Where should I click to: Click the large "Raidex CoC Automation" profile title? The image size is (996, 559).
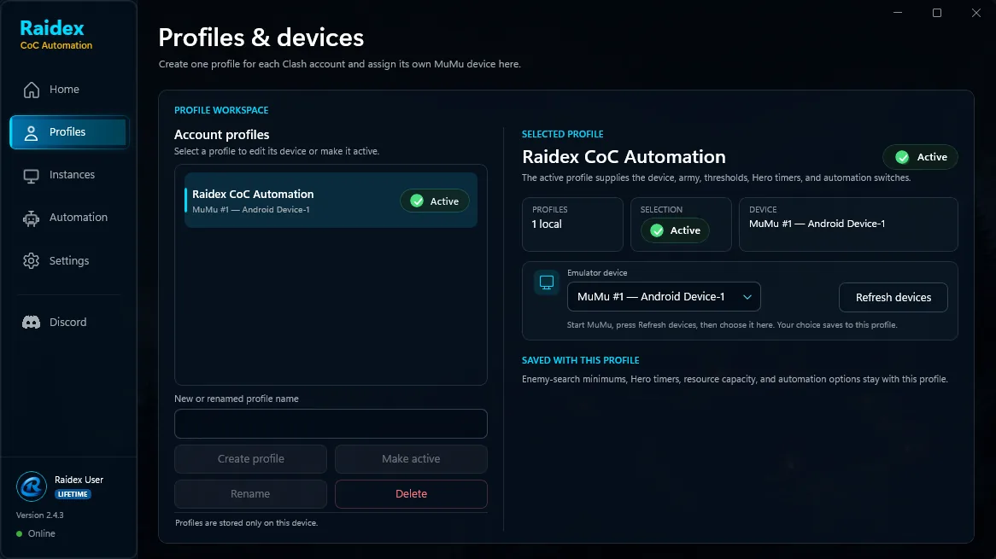click(x=624, y=157)
